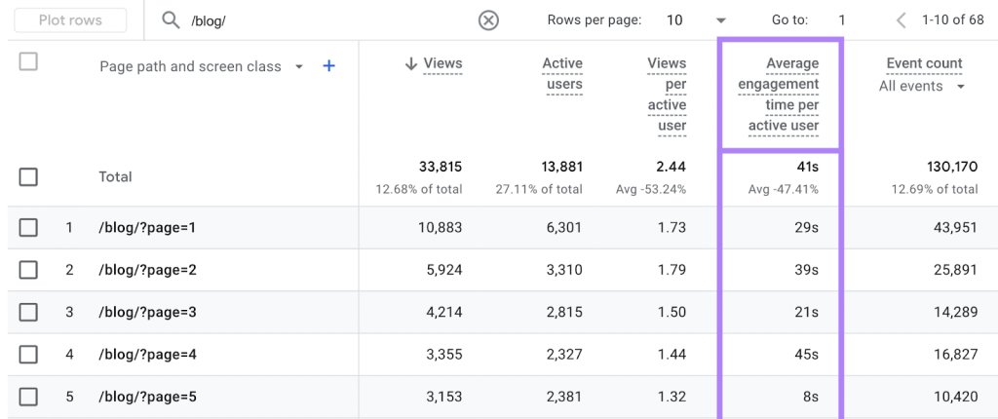Open the All events dropdown
The width and height of the screenshot is (998, 419).
922,87
